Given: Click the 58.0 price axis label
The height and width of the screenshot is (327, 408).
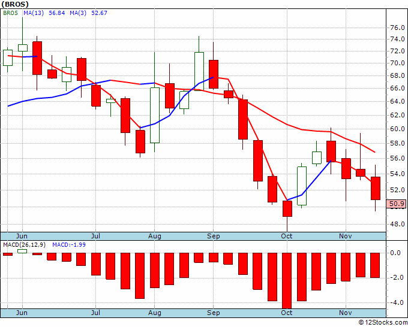Looking at the screenshot, I should pyautogui.click(x=397, y=143).
